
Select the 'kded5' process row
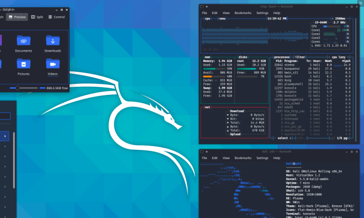point(312,107)
